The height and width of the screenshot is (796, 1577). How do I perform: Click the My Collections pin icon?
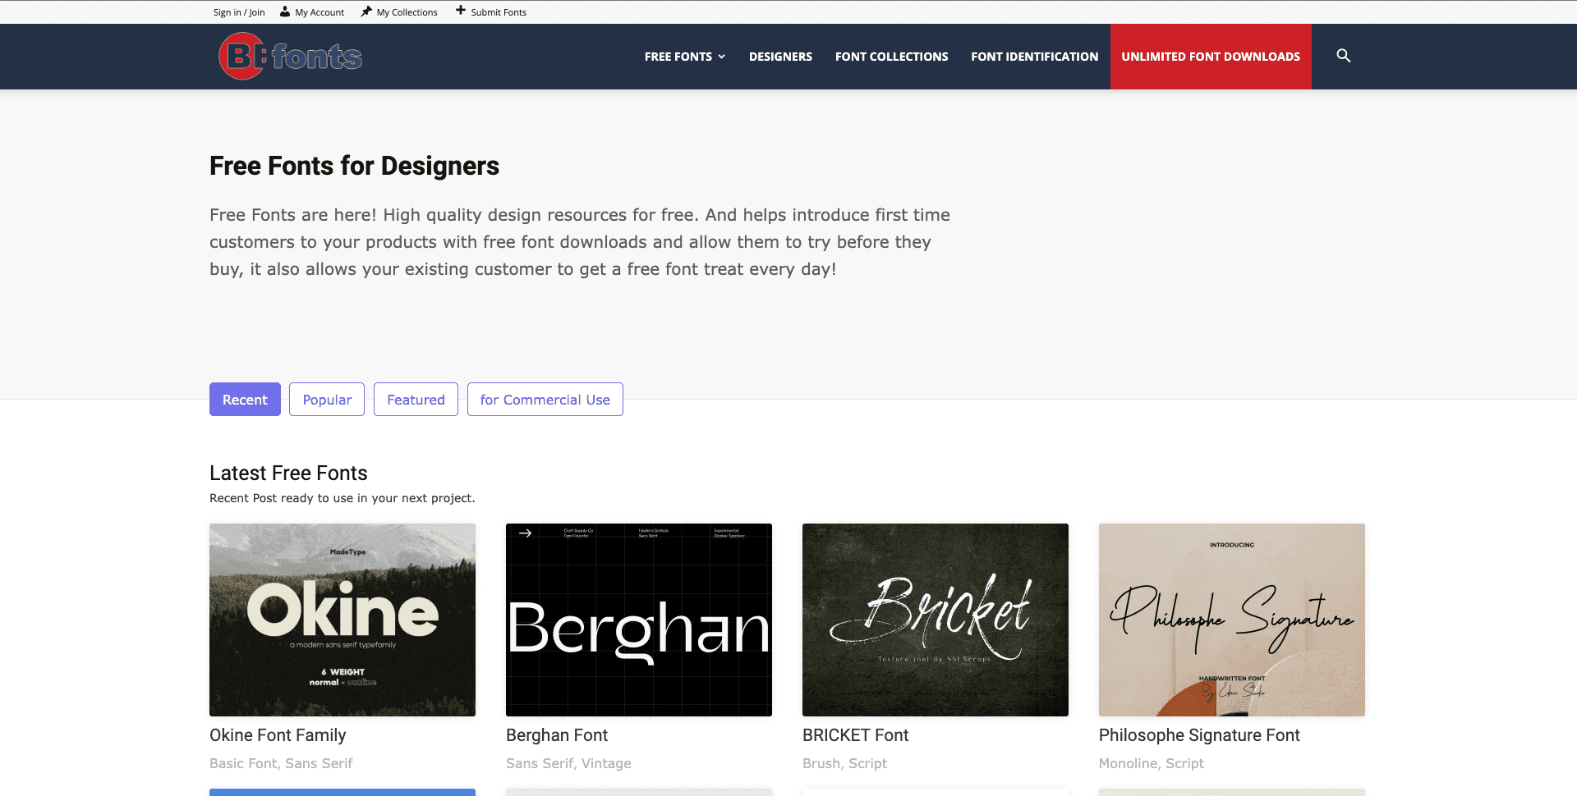click(x=366, y=11)
